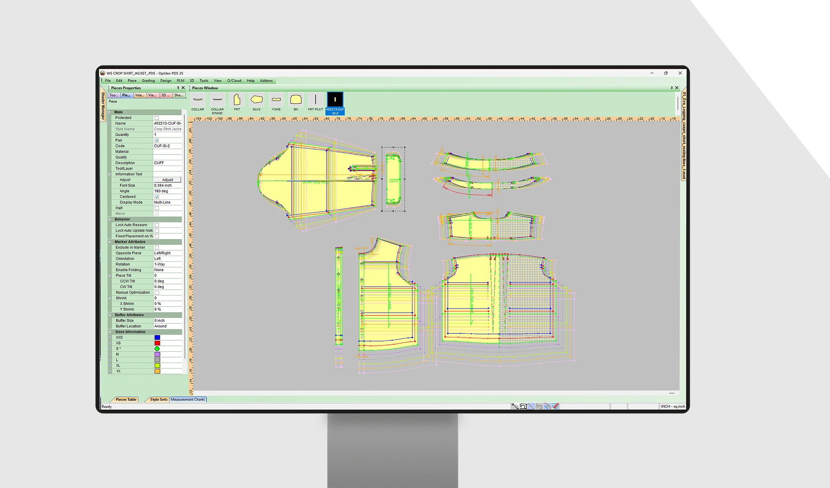830x488 pixels.
Task: Select the BK back piece icon
Action: (x=296, y=100)
